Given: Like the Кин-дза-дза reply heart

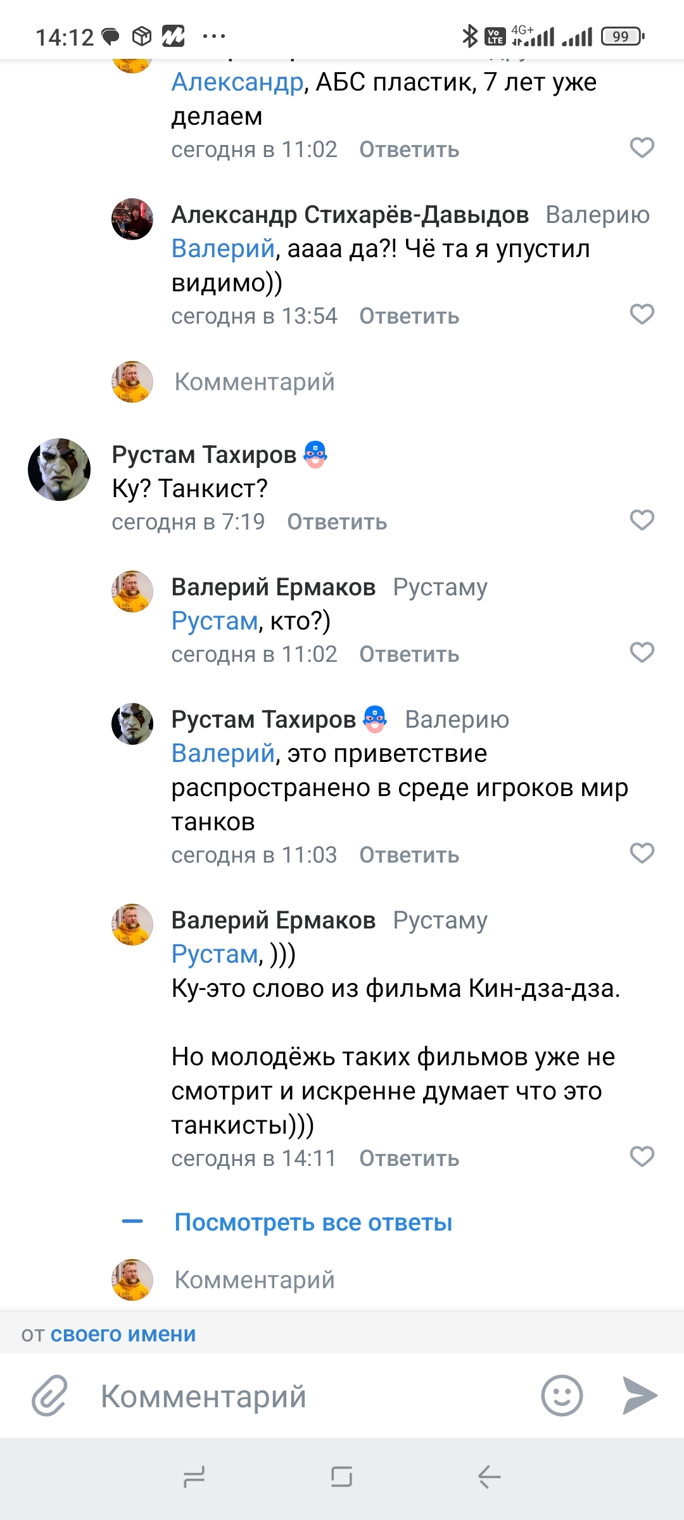Looking at the screenshot, I should coord(642,1156).
